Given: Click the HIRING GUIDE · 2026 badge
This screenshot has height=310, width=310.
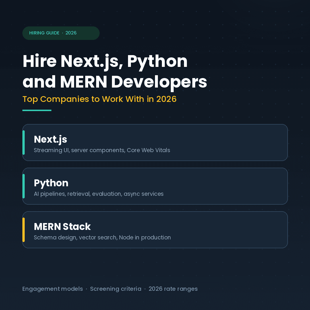Looking at the screenshot, I should [61, 33].
